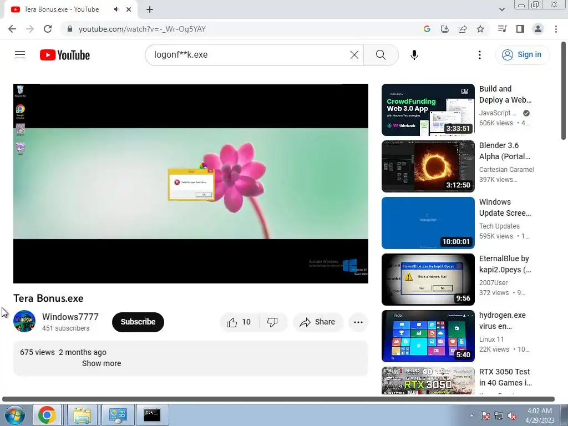Image resolution: width=568 pixels, height=426 pixels.
Task: Bookmark this page with the star
Action: (x=480, y=29)
